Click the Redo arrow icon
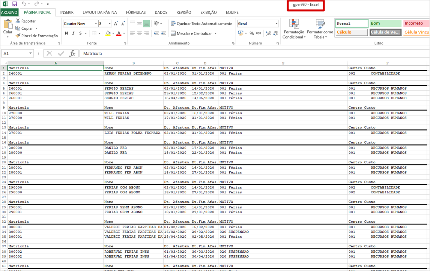The image size is (430, 271). coord(36,4)
